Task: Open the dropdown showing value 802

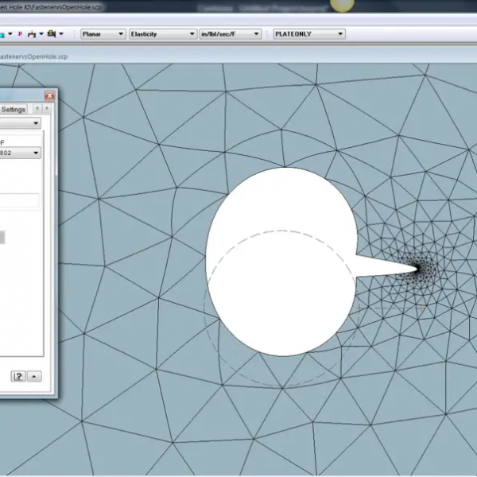Action: coord(20,153)
